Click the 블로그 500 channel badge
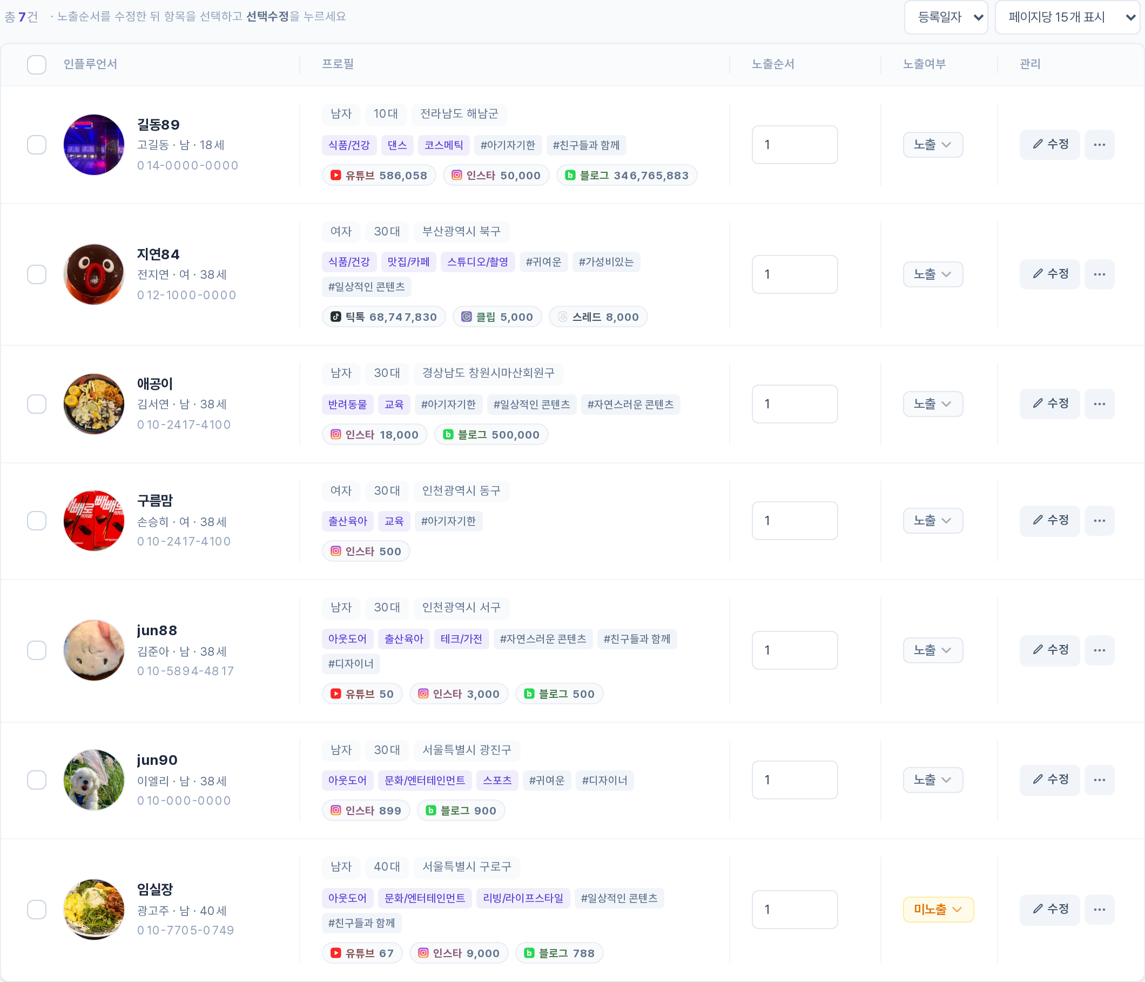Image resolution: width=1145 pixels, height=982 pixels. (x=558, y=695)
